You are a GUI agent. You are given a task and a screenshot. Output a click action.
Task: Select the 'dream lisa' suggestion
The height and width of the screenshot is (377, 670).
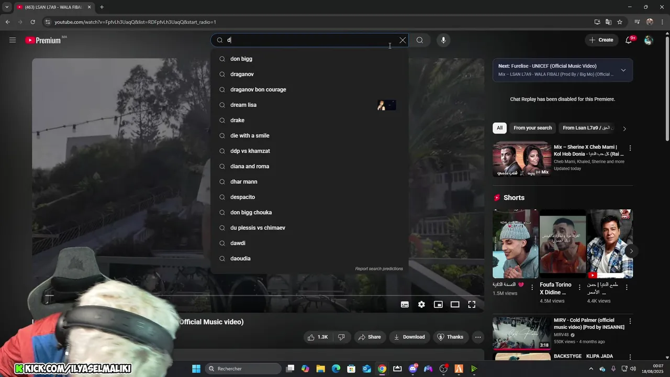tap(309, 105)
